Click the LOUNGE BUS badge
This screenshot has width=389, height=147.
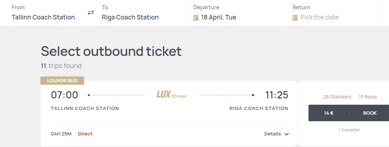62,81
